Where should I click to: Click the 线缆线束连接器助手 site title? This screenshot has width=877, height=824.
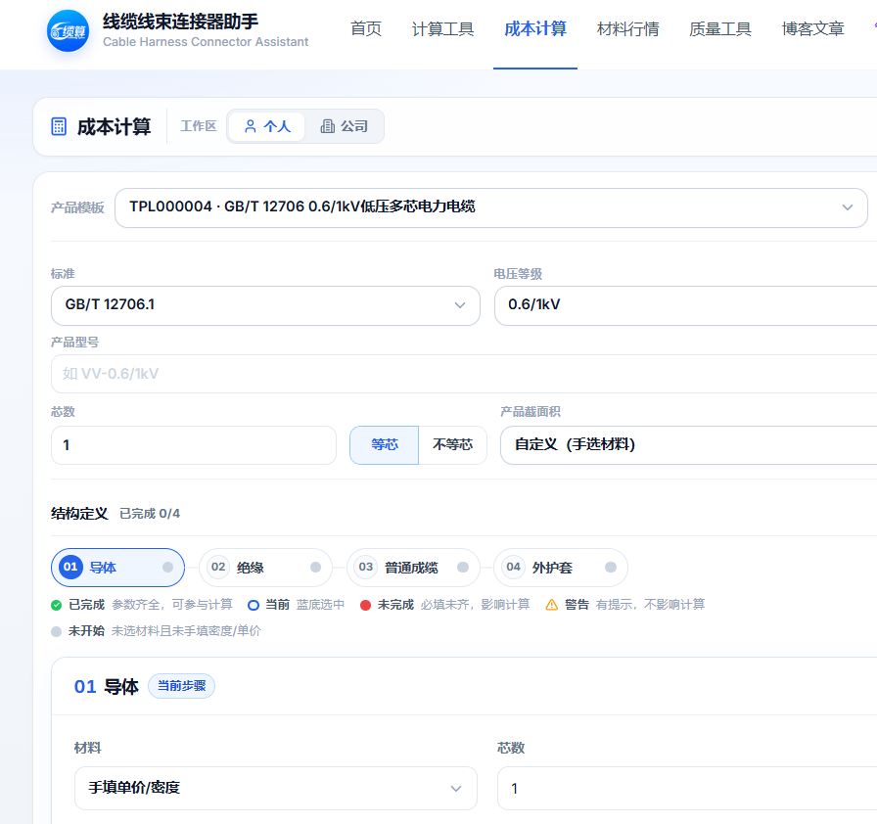(x=180, y=22)
